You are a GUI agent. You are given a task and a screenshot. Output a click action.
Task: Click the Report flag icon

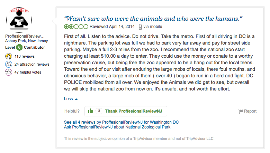(x=241, y=111)
